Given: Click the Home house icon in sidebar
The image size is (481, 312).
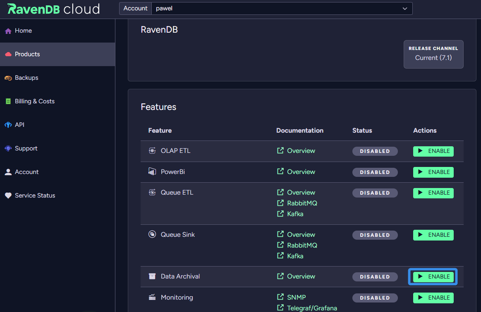Looking at the screenshot, I should tap(8, 31).
